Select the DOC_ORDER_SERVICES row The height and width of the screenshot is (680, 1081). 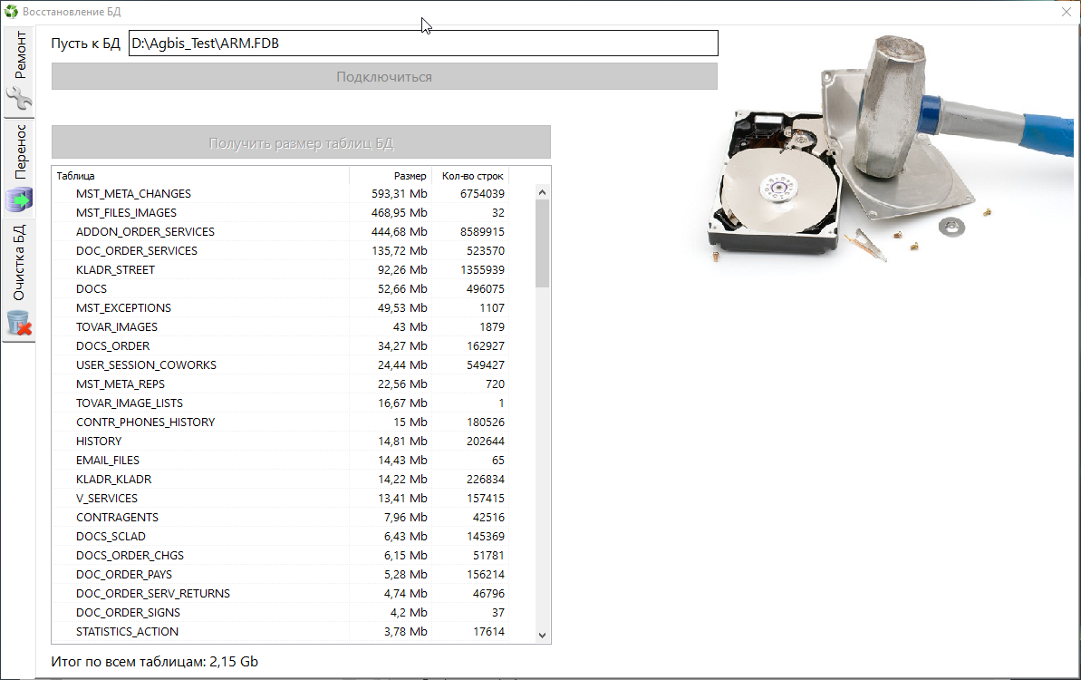click(x=280, y=251)
